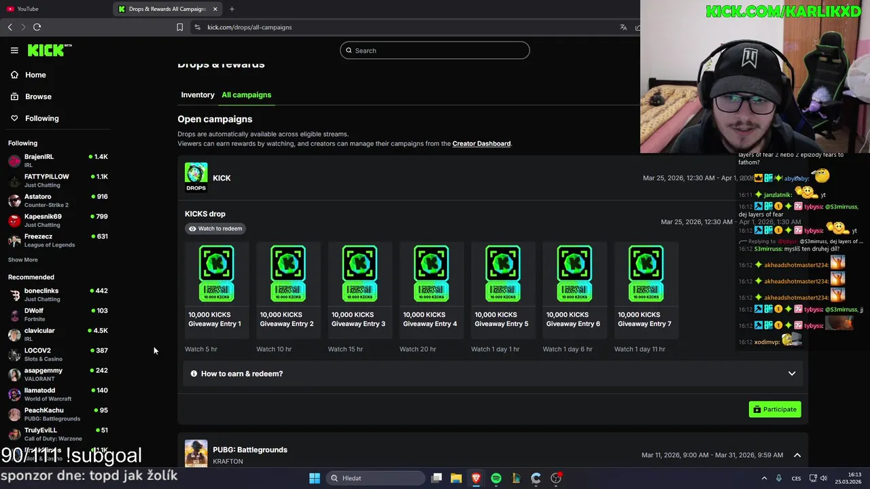
Task: Click the translate page icon in the address bar
Action: click(x=623, y=27)
